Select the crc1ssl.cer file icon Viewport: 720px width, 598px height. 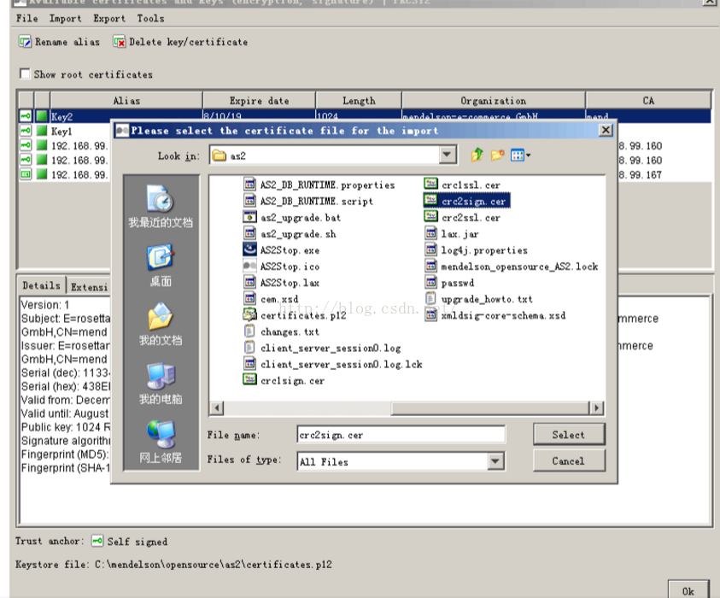pyautogui.click(x=430, y=185)
